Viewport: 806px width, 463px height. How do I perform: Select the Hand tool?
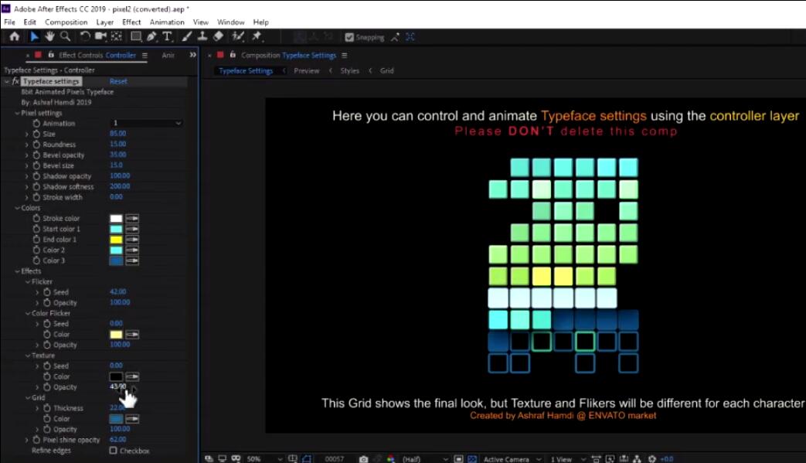click(x=49, y=36)
